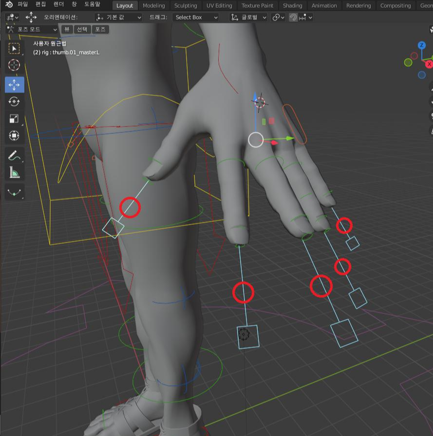Toggle the snapping magnet button
433x436 pixels.
coord(293,18)
